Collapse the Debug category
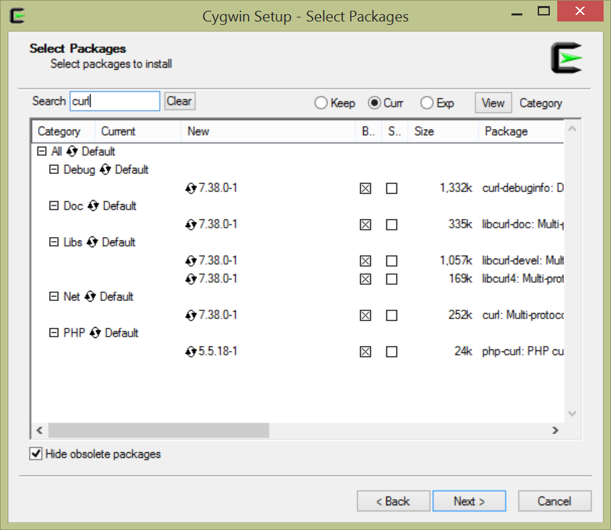The height and width of the screenshot is (530, 611). [x=54, y=169]
